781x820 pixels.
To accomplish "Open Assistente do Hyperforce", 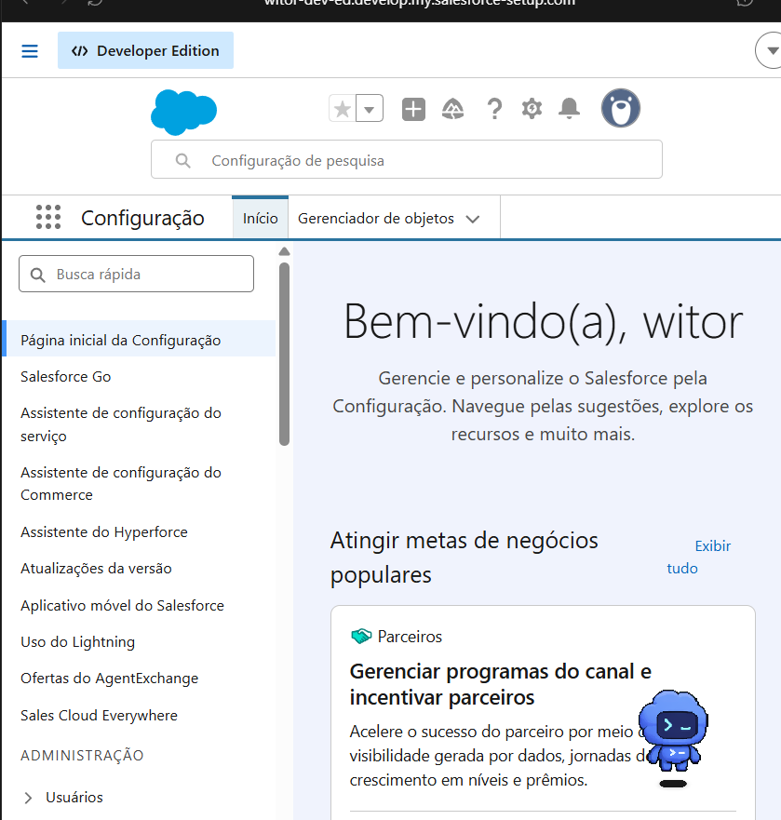I will pos(104,531).
